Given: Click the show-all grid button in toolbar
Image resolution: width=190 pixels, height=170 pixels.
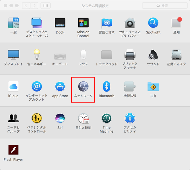Looking at the screenshot, I should (45, 6).
